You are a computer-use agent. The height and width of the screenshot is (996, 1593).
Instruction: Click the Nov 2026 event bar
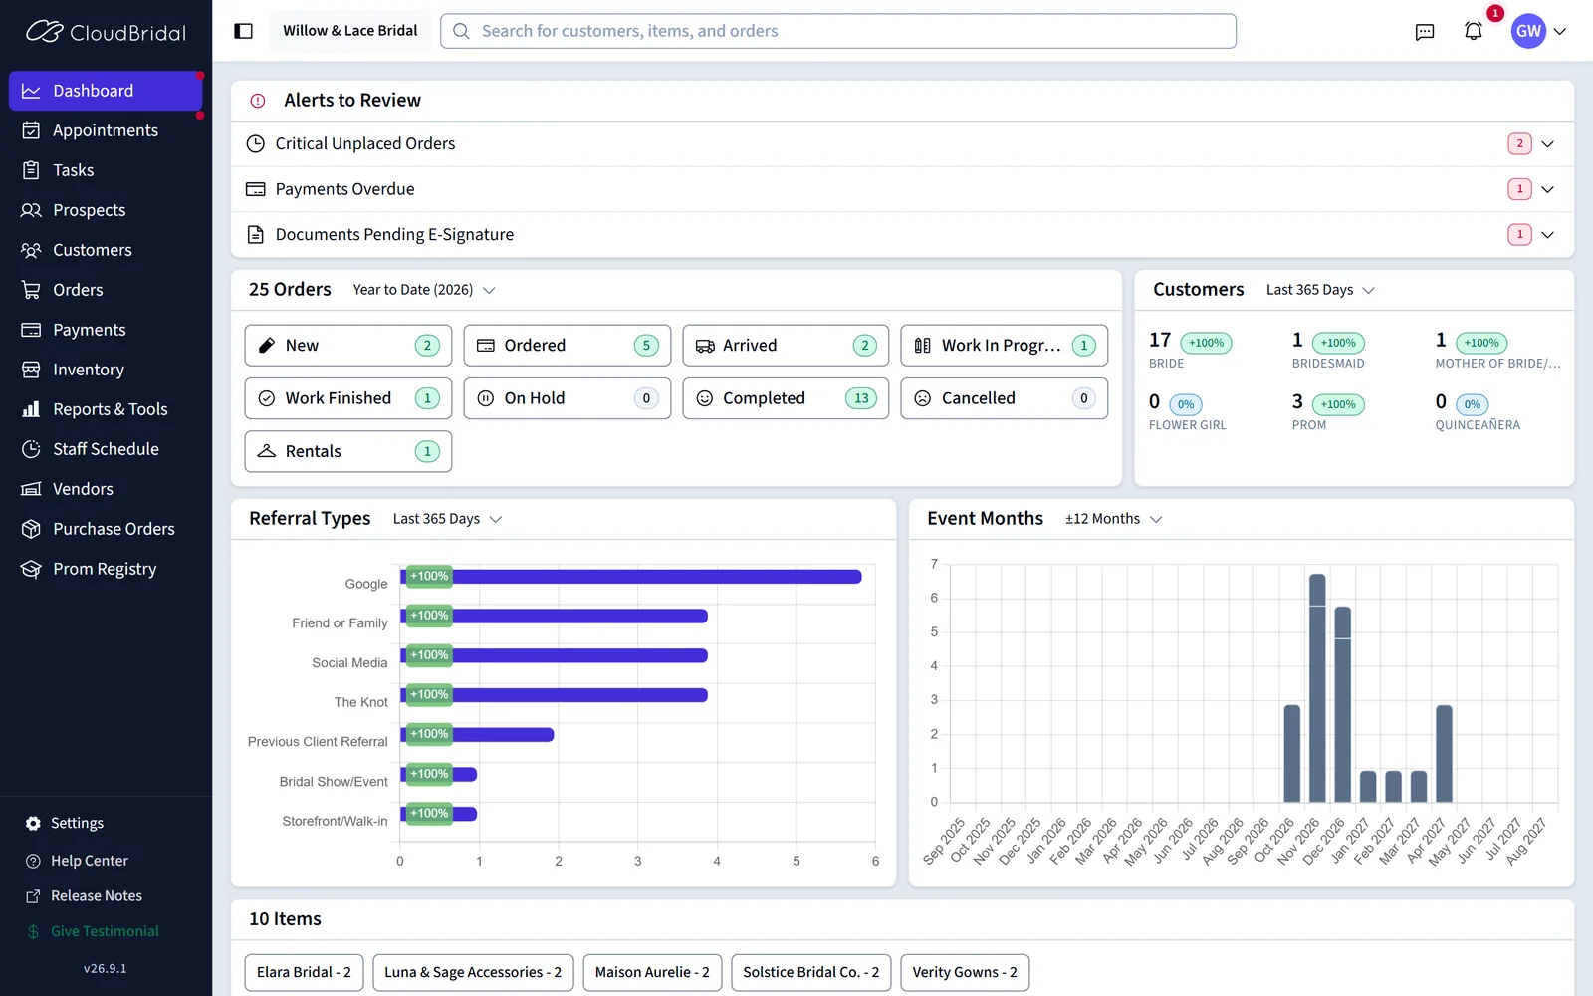point(1317,688)
